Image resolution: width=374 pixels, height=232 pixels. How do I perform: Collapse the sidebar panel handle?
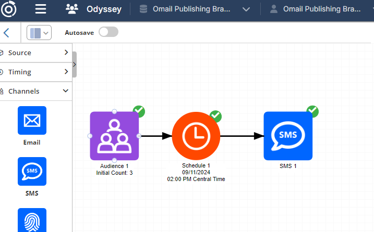tap(74, 65)
